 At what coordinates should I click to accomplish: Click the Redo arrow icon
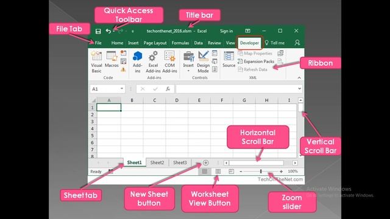[121, 31]
